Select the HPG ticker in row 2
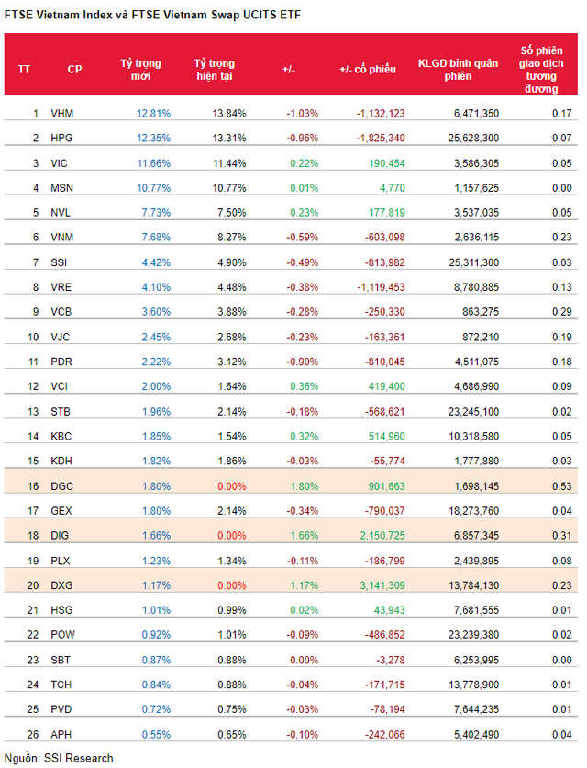The height and width of the screenshot is (768, 587). [x=61, y=139]
